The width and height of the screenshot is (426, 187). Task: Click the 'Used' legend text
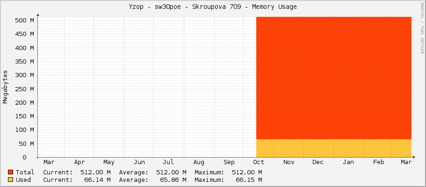coord(23,180)
